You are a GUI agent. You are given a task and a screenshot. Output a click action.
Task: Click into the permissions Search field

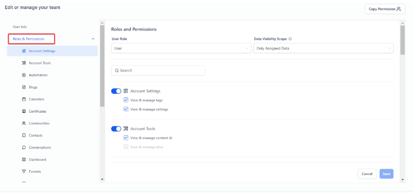pos(158,71)
